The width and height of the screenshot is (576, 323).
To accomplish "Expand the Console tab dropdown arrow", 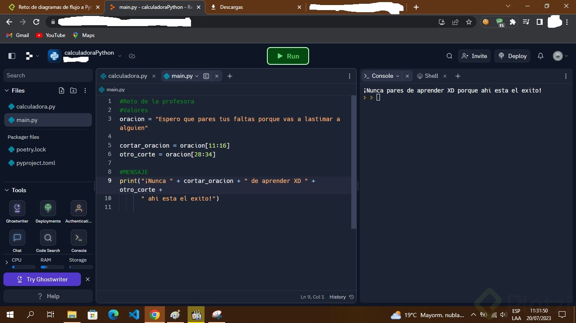I will [398, 76].
